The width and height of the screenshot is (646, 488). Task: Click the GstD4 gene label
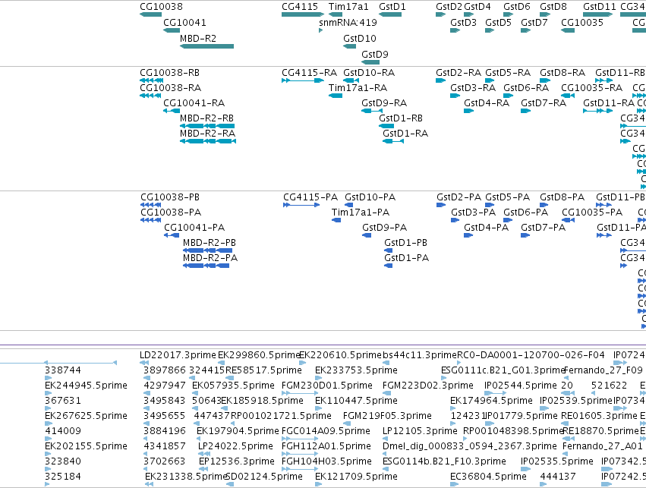point(477,7)
